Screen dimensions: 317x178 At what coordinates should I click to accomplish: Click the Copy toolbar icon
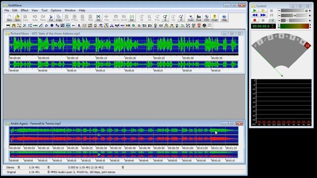(58, 18)
